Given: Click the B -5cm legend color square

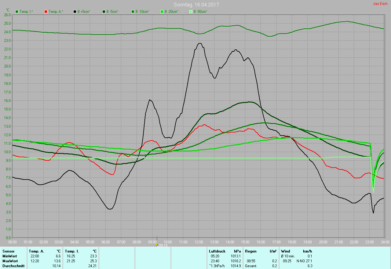Looking at the screenshot, I should tap(104, 12).
